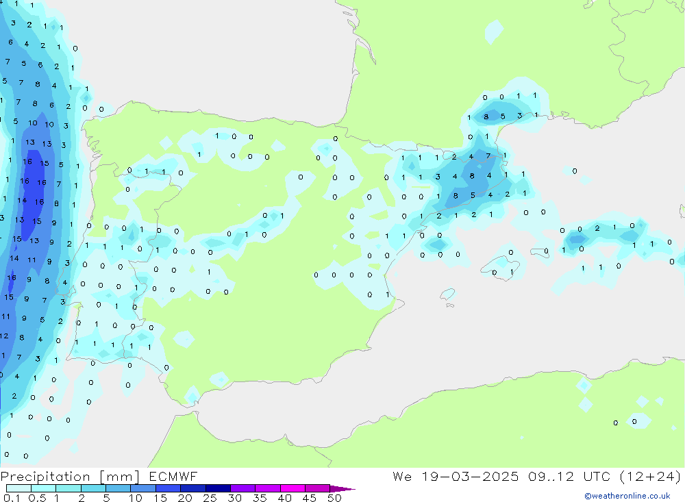Click the 'UTC' label in the date line

click(597, 476)
